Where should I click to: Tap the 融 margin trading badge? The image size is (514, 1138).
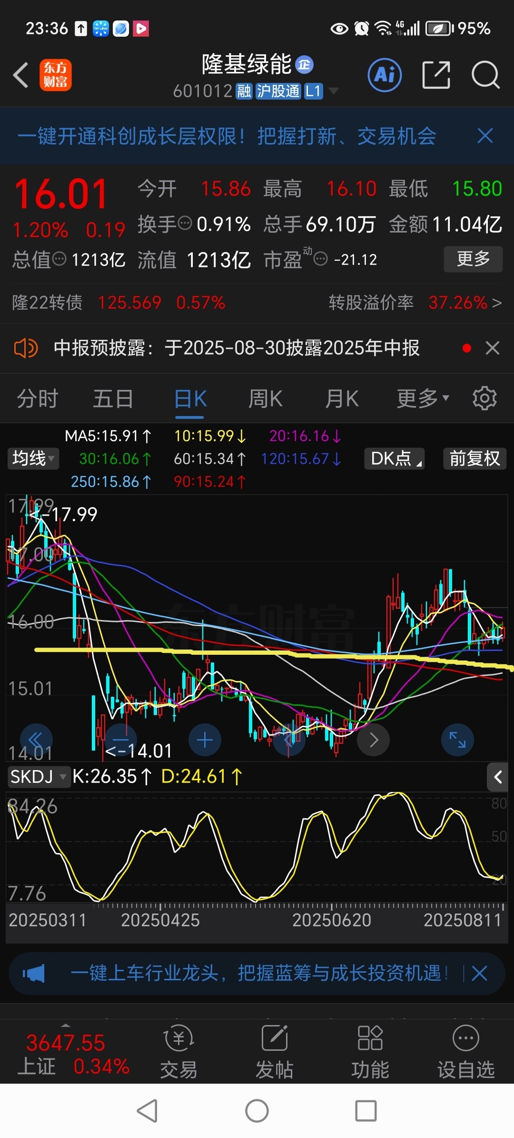[x=244, y=91]
